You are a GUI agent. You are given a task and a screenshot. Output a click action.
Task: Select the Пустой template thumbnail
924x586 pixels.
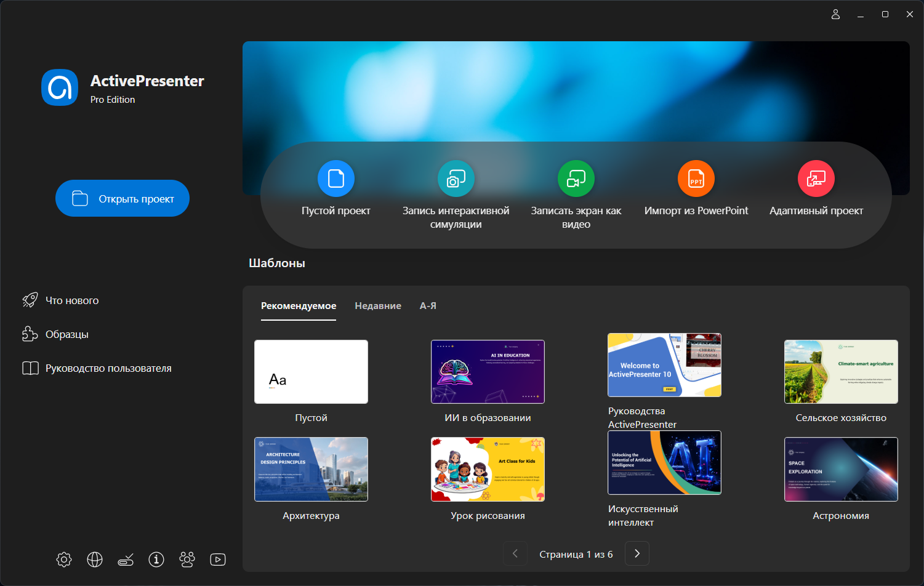(x=311, y=372)
